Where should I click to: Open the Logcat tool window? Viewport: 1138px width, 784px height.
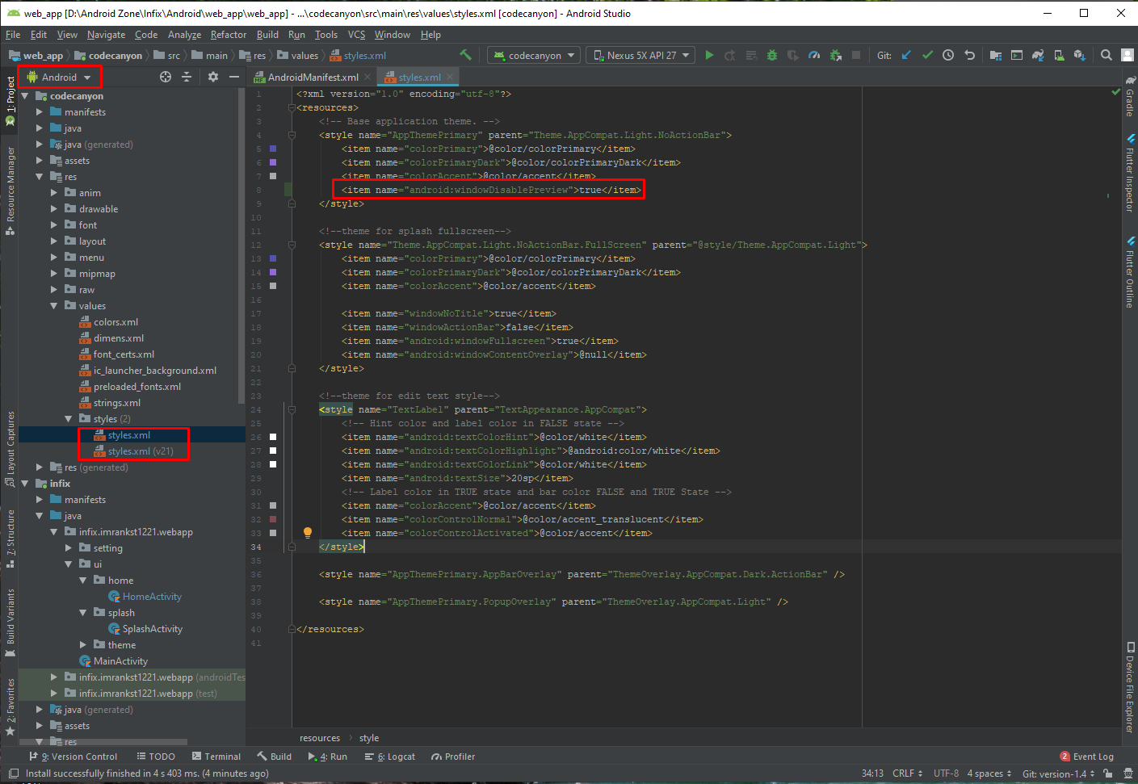pos(396,757)
